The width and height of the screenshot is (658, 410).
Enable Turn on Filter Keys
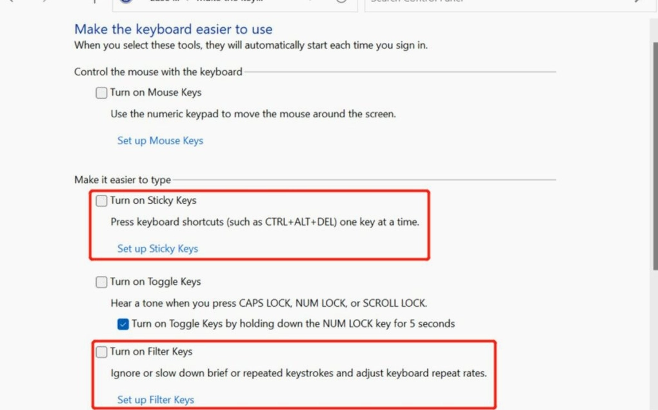[101, 351]
